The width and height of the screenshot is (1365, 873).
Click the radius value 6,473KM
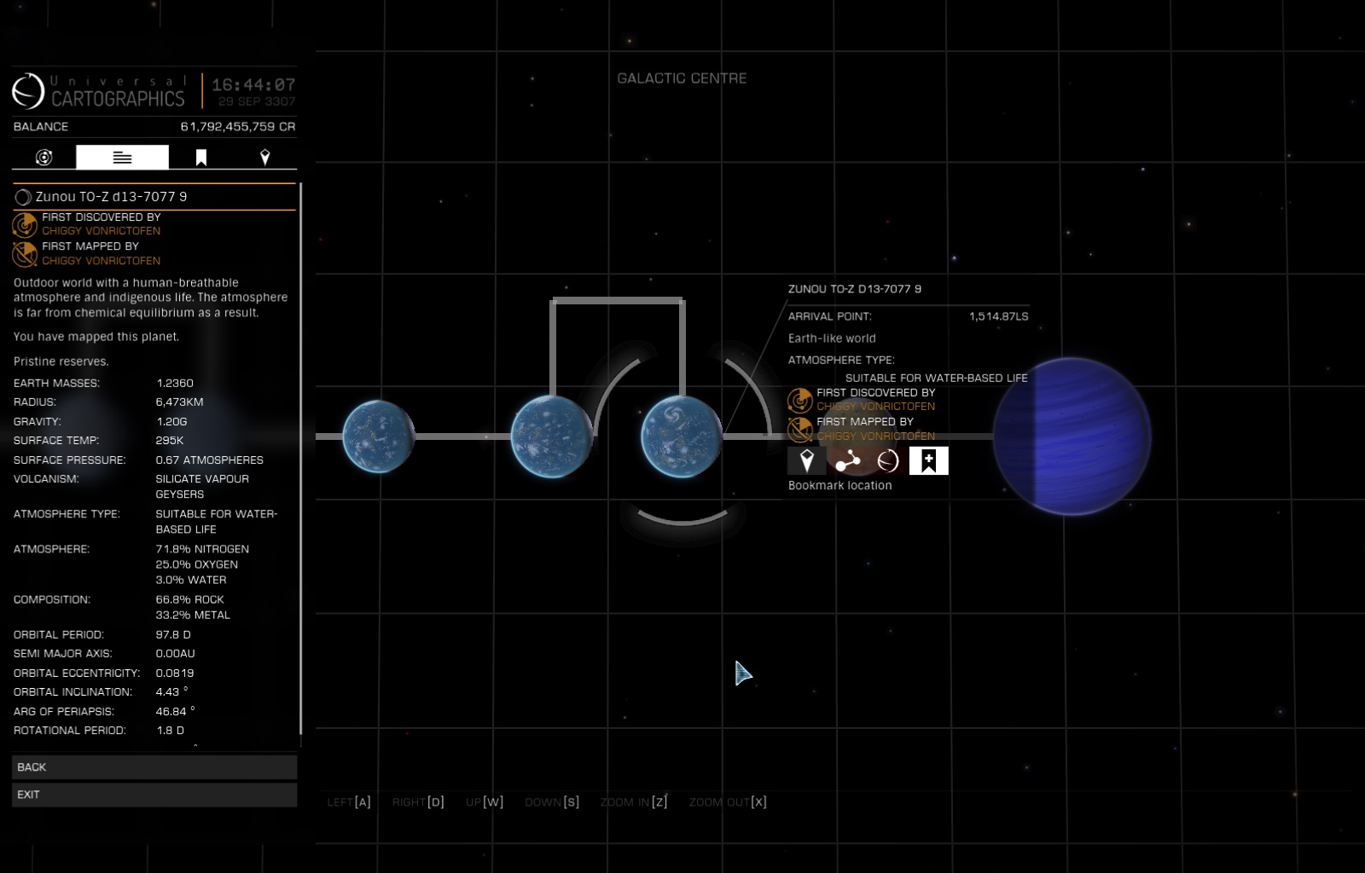pyautogui.click(x=179, y=402)
